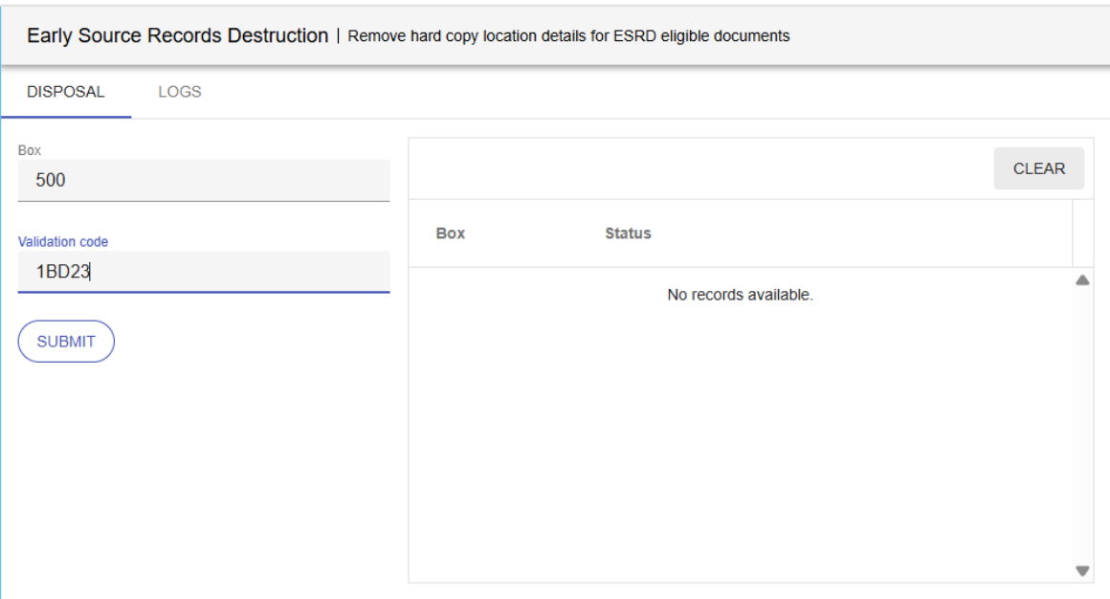Click the Early Source Records Destruction title
Screen dimensions: 1110x599
pyautogui.click(x=177, y=35)
